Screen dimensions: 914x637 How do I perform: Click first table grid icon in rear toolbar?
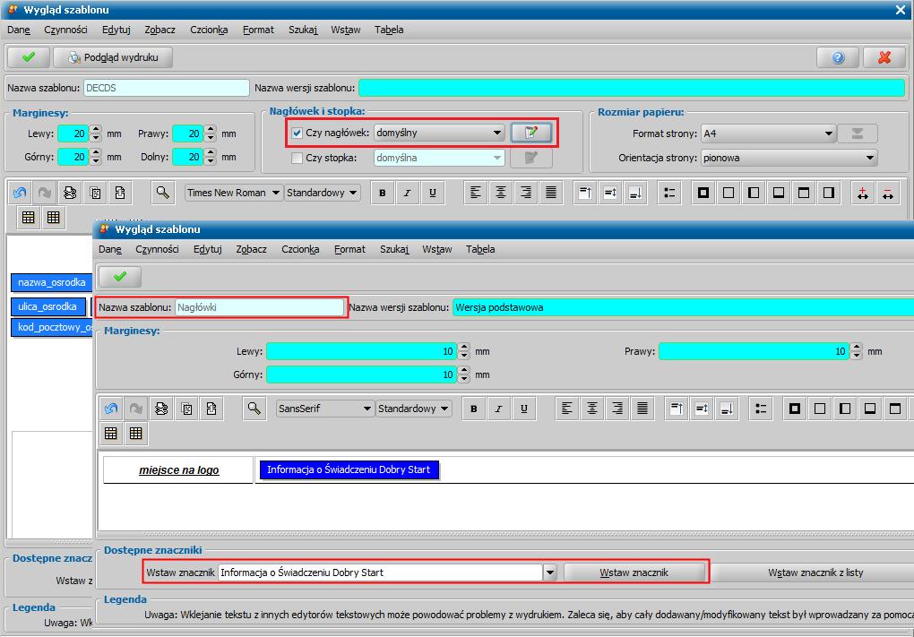tap(28, 218)
